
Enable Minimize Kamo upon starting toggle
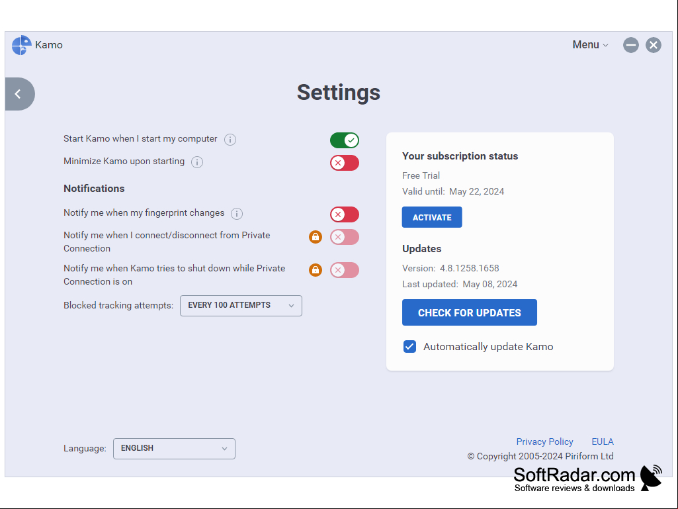345,163
